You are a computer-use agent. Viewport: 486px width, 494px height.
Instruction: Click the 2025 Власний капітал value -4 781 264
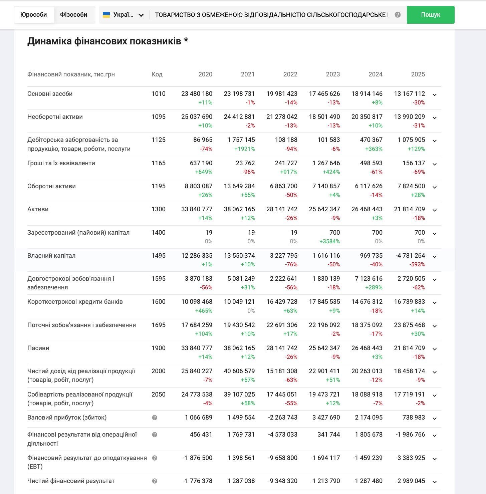[x=410, y=256]
